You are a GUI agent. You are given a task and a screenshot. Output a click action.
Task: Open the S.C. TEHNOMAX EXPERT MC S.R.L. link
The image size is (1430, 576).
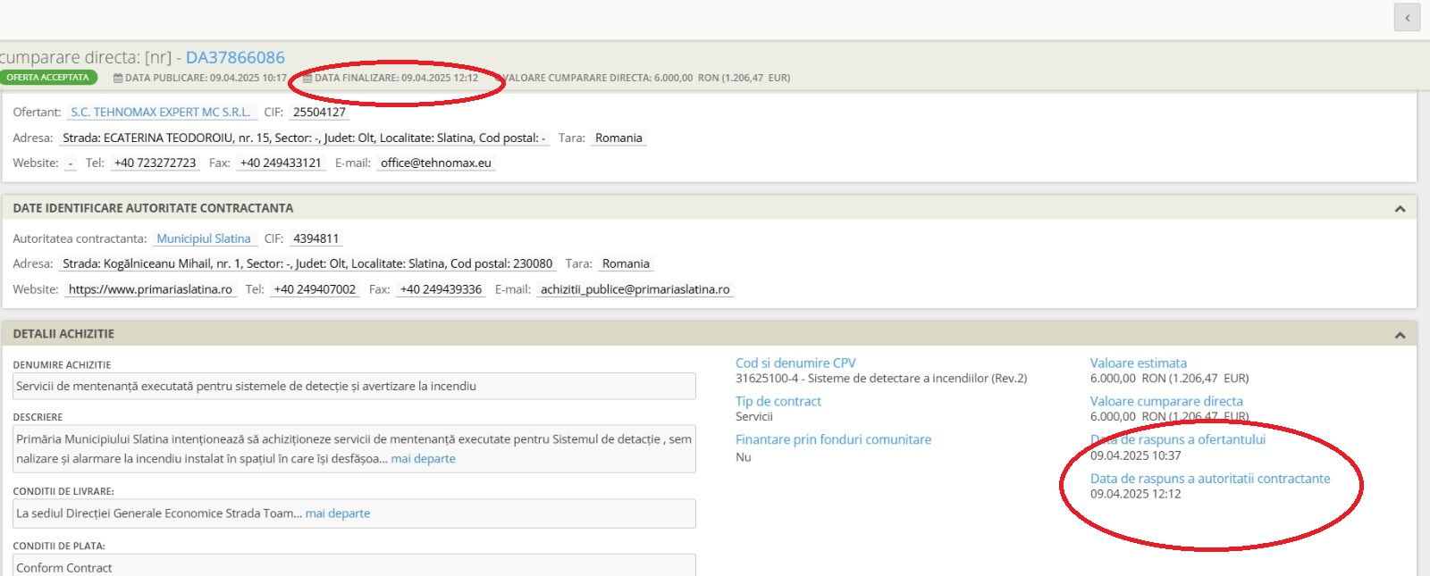[161, 113]
